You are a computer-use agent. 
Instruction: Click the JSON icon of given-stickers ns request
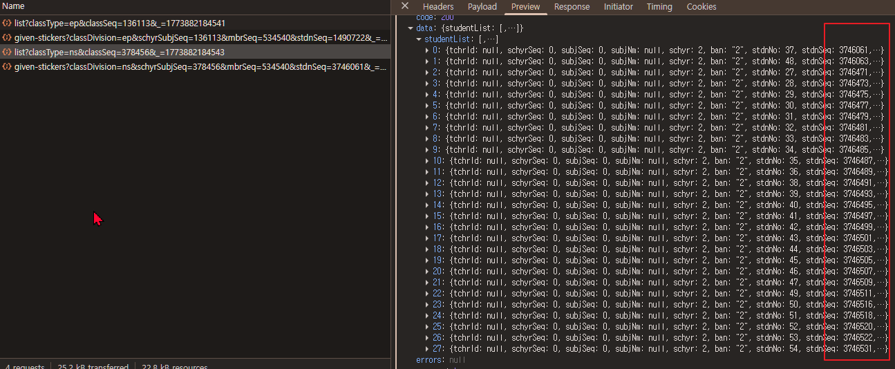7,67
